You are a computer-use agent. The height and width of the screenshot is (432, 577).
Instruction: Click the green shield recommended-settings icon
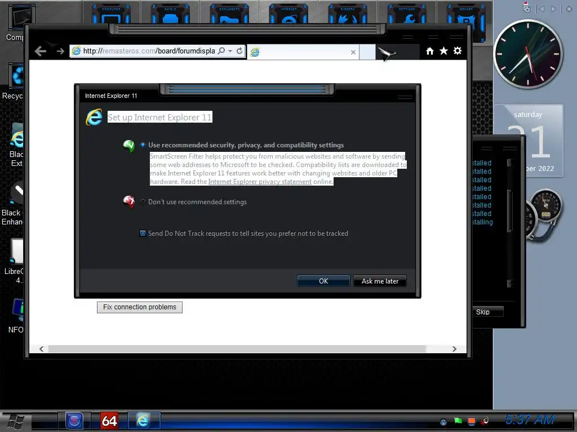(128, 146)
